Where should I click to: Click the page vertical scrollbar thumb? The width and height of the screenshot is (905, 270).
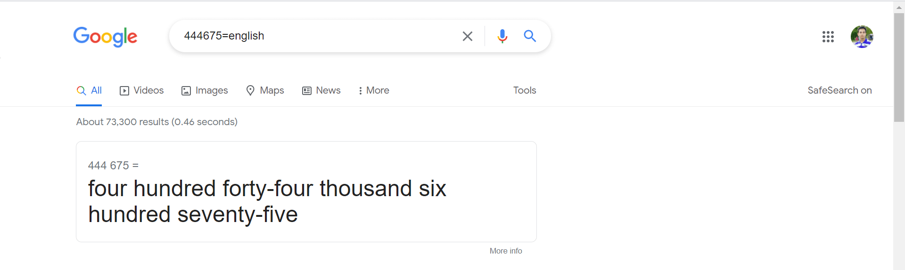899,67
